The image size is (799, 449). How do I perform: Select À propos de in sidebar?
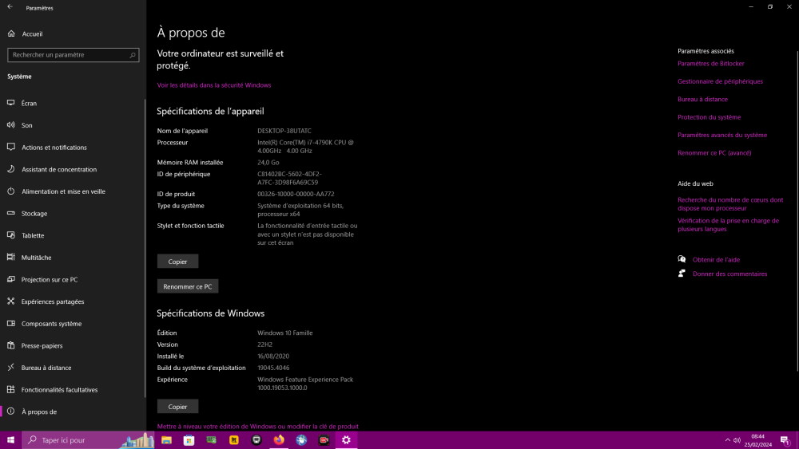pyautogui.click(x=38, y=412)
